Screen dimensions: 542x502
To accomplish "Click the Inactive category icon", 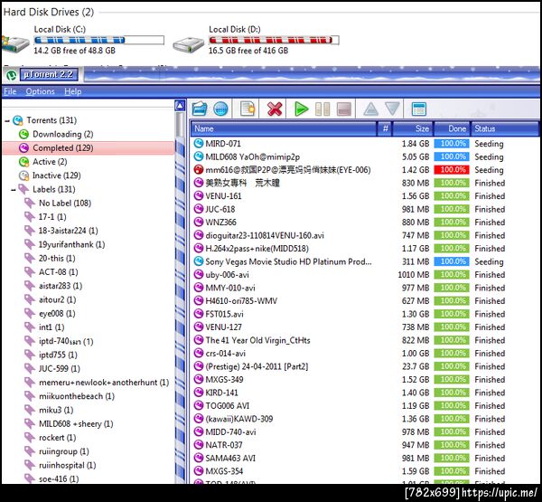I will [x=23, y=175].
